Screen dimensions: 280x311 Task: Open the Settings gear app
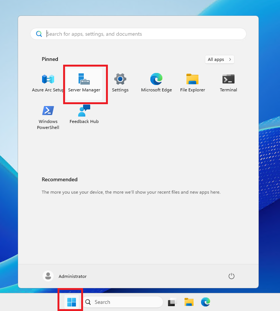point(120,83)
